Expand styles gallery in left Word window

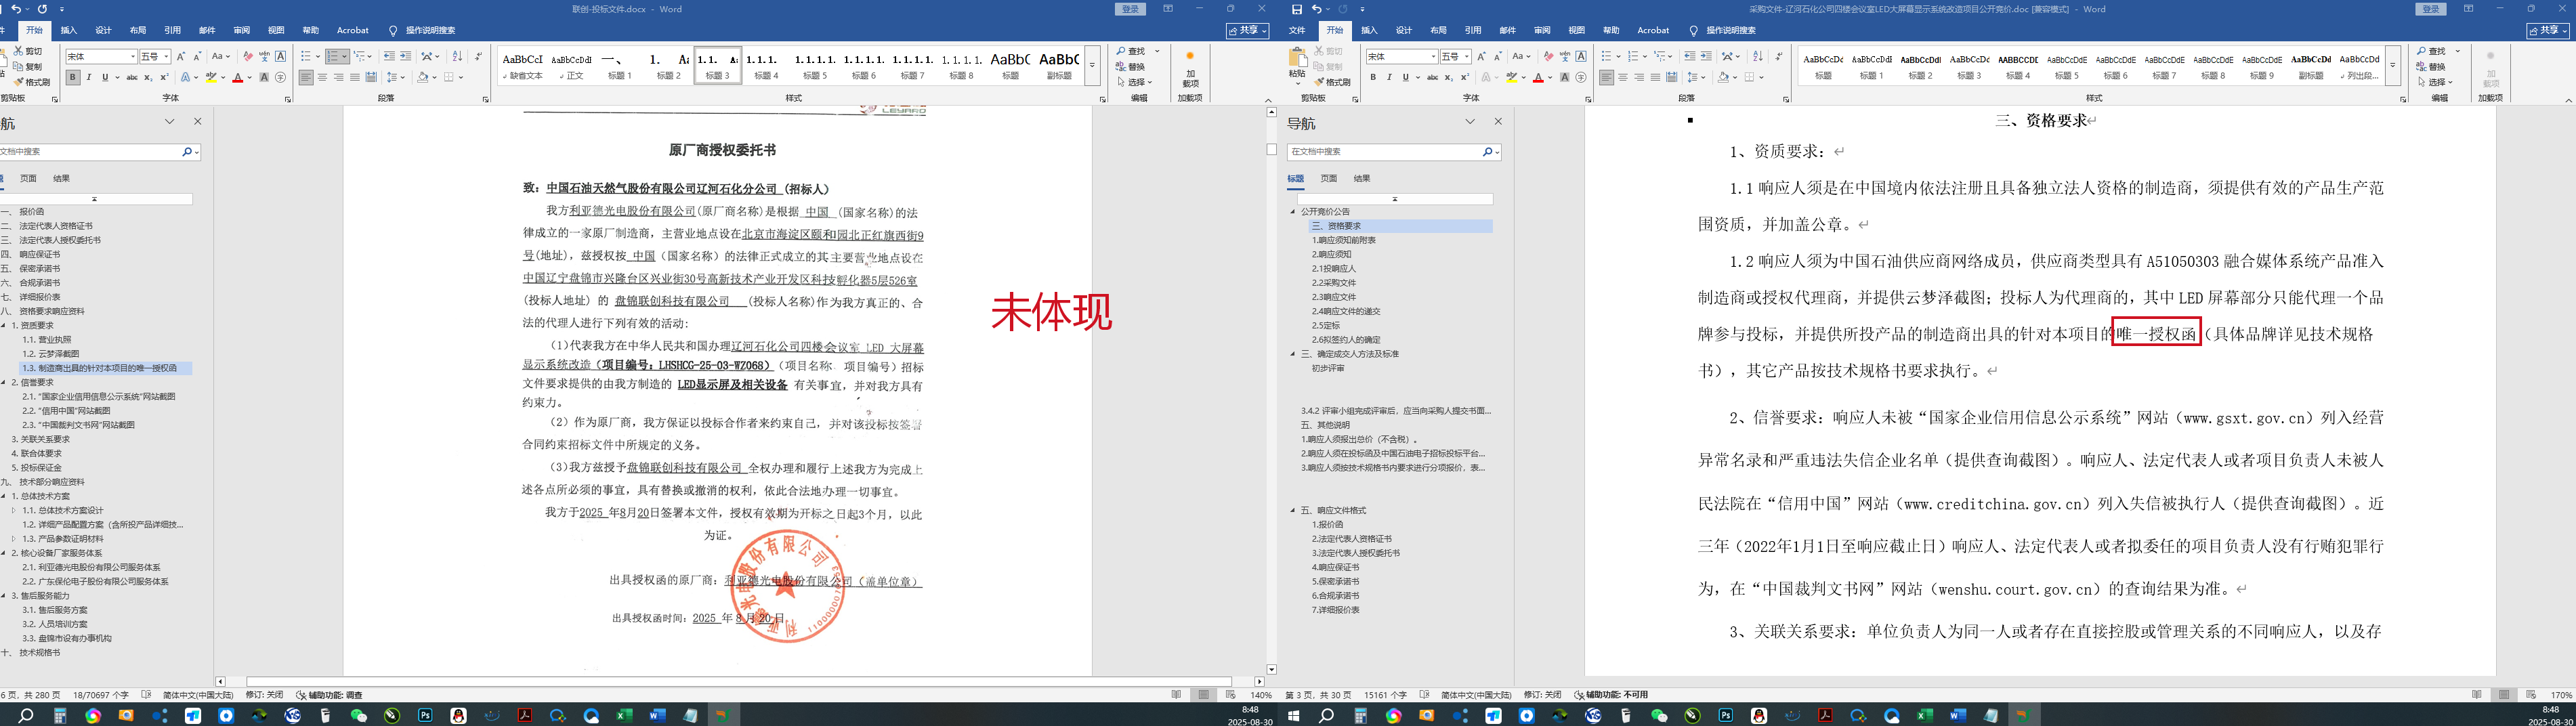click(x=1092, y=66)
